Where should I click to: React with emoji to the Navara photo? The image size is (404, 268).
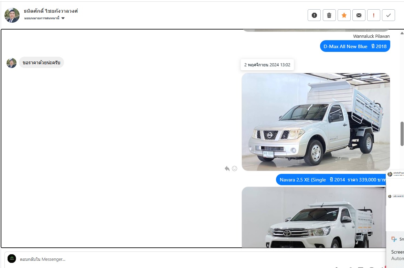[234, 168]
